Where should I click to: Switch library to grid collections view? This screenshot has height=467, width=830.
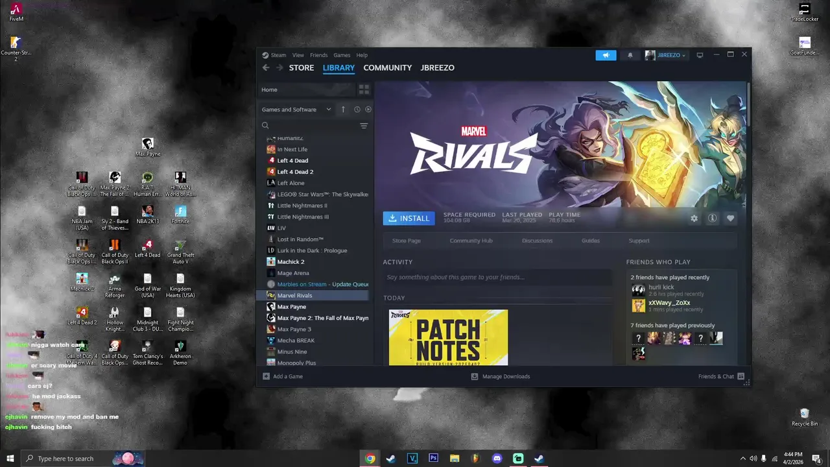pos(364,90)
